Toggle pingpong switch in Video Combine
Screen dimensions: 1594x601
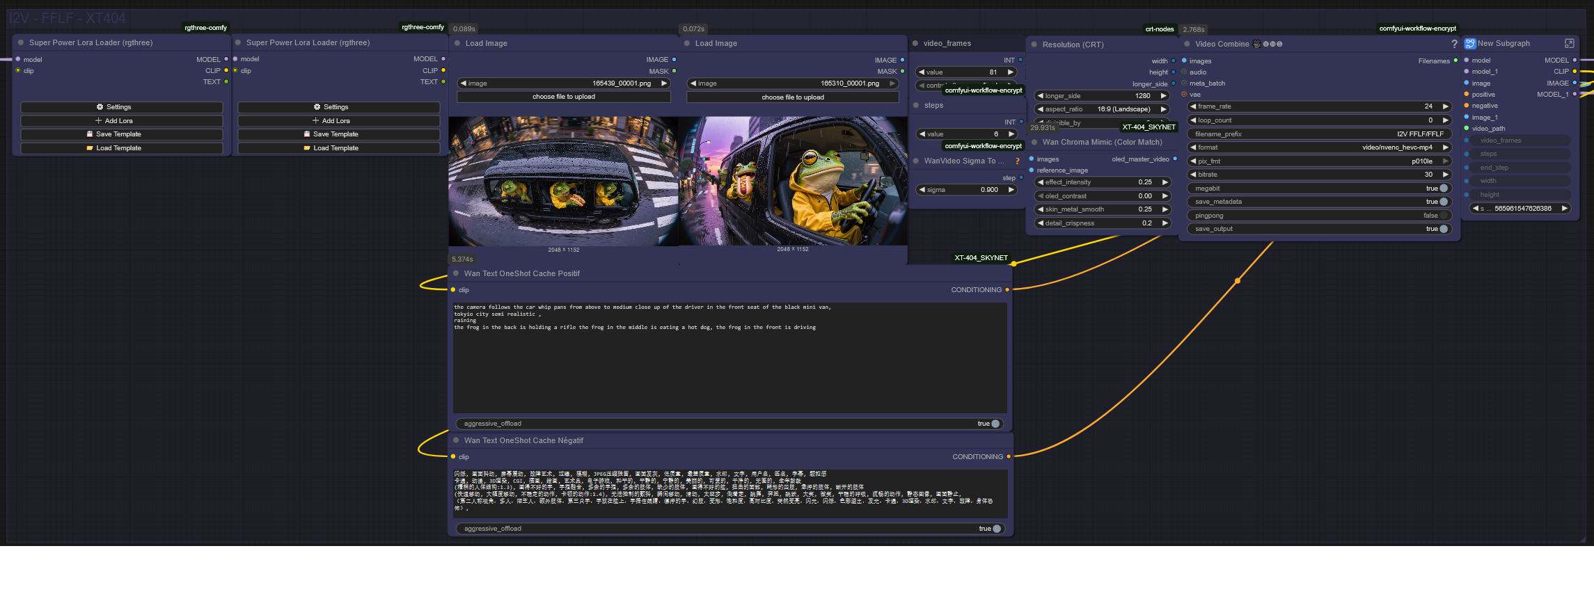[x=1444, y=216]
